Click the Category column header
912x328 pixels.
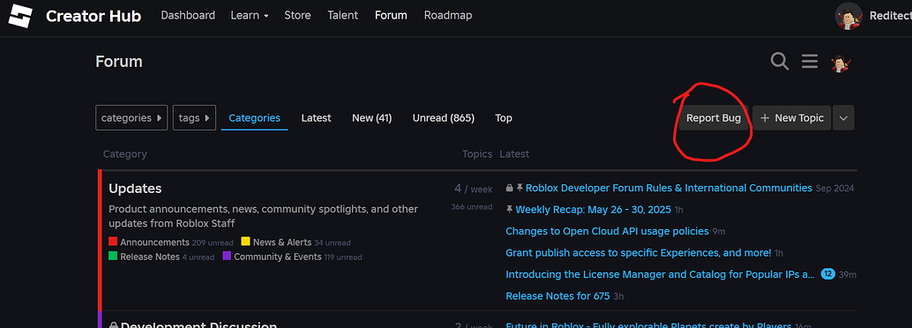point(124,154)
